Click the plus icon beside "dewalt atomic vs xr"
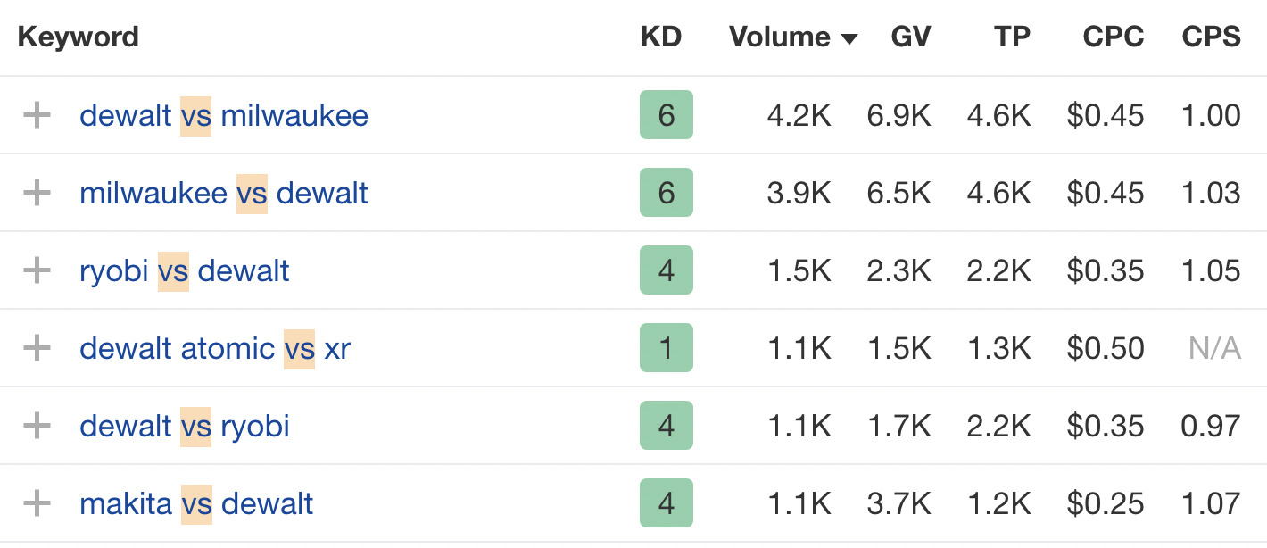This screenshot has height=548, width=1267. point(37,348)
